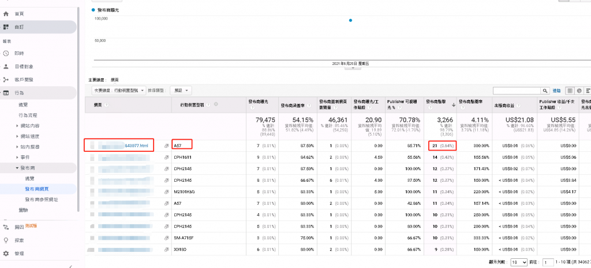The height and width of the screenshot is (268, 591).
Task: Open 實驗 report in sidebar
Action: pos(23,210)
